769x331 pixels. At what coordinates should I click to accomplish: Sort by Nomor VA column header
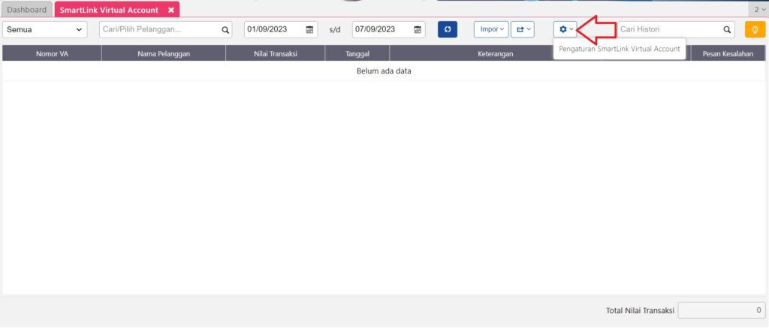pos(52,53)
